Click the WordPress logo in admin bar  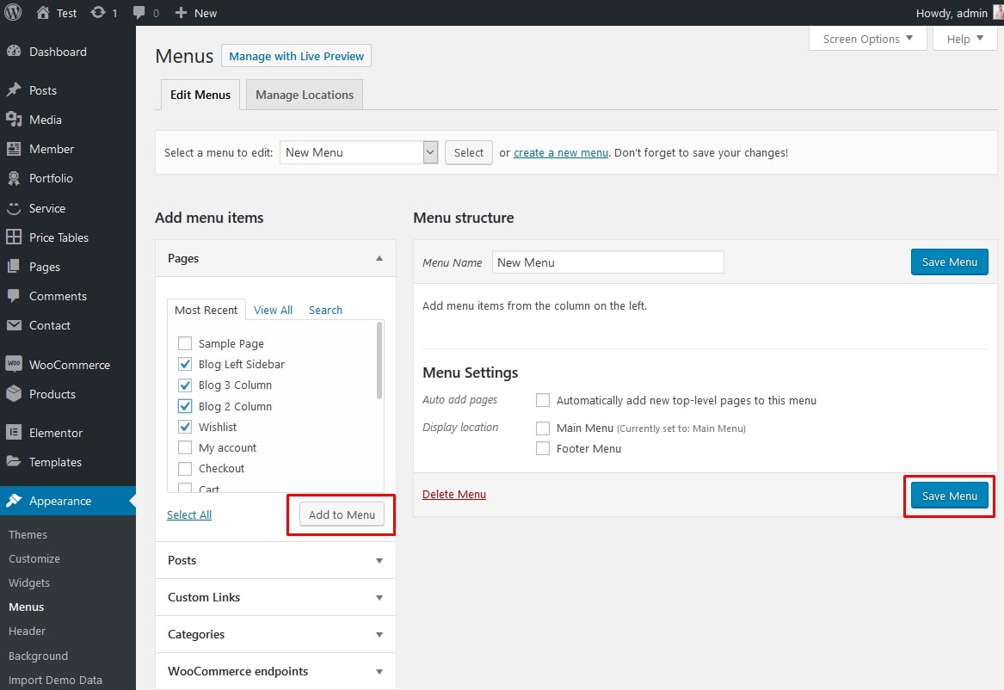click(x=13, y=13)
